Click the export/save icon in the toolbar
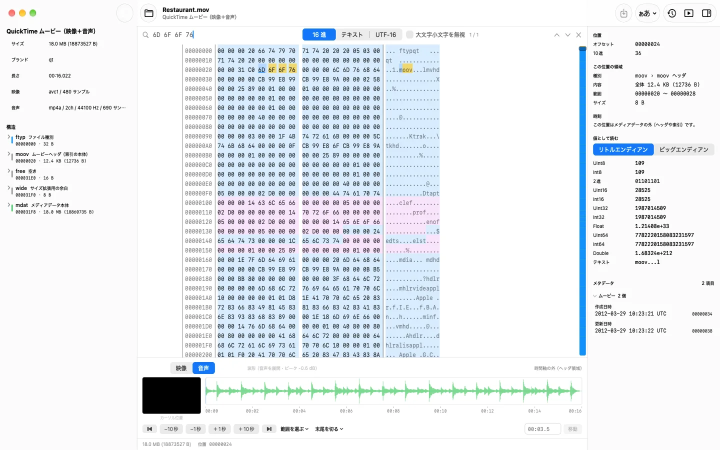The image size is (720, 450). (623, 13)
